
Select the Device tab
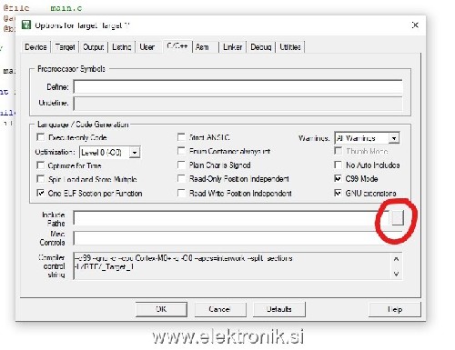coord(35,47)
